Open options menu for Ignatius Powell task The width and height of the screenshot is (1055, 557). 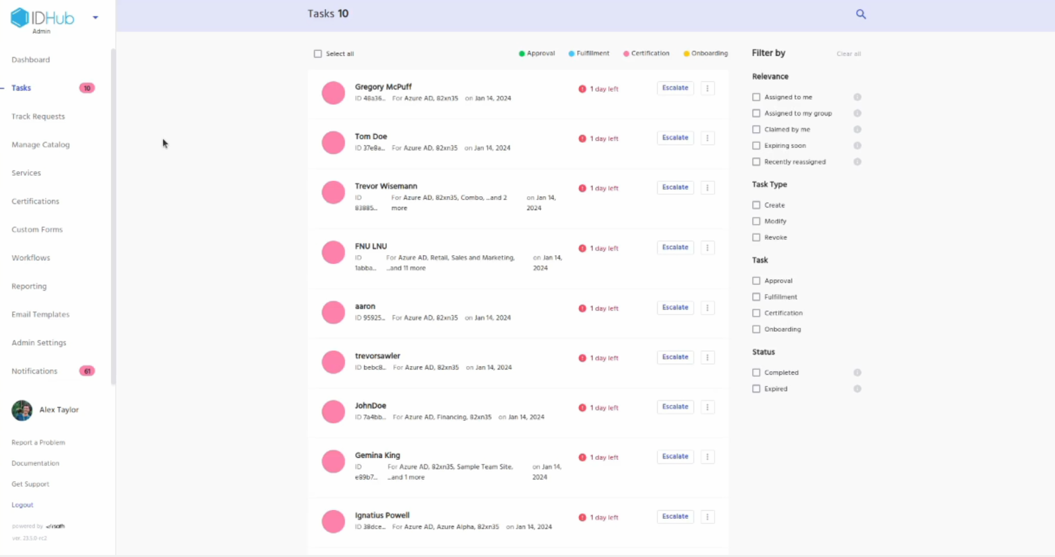[707, 517]
